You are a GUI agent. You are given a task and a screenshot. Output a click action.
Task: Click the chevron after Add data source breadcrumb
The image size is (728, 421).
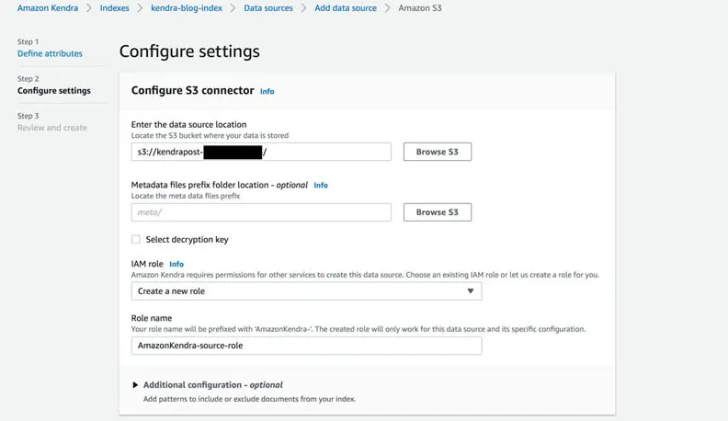coord(388,8)
